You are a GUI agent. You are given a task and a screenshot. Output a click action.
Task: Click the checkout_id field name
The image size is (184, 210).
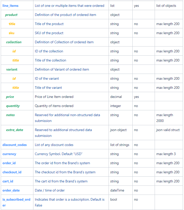(12, 172)
